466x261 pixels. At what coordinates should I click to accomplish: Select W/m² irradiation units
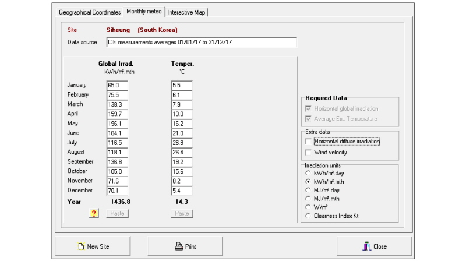point(308,207)
